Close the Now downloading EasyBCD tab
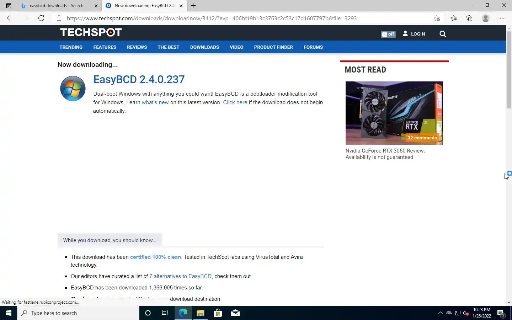 pos(181,6)
